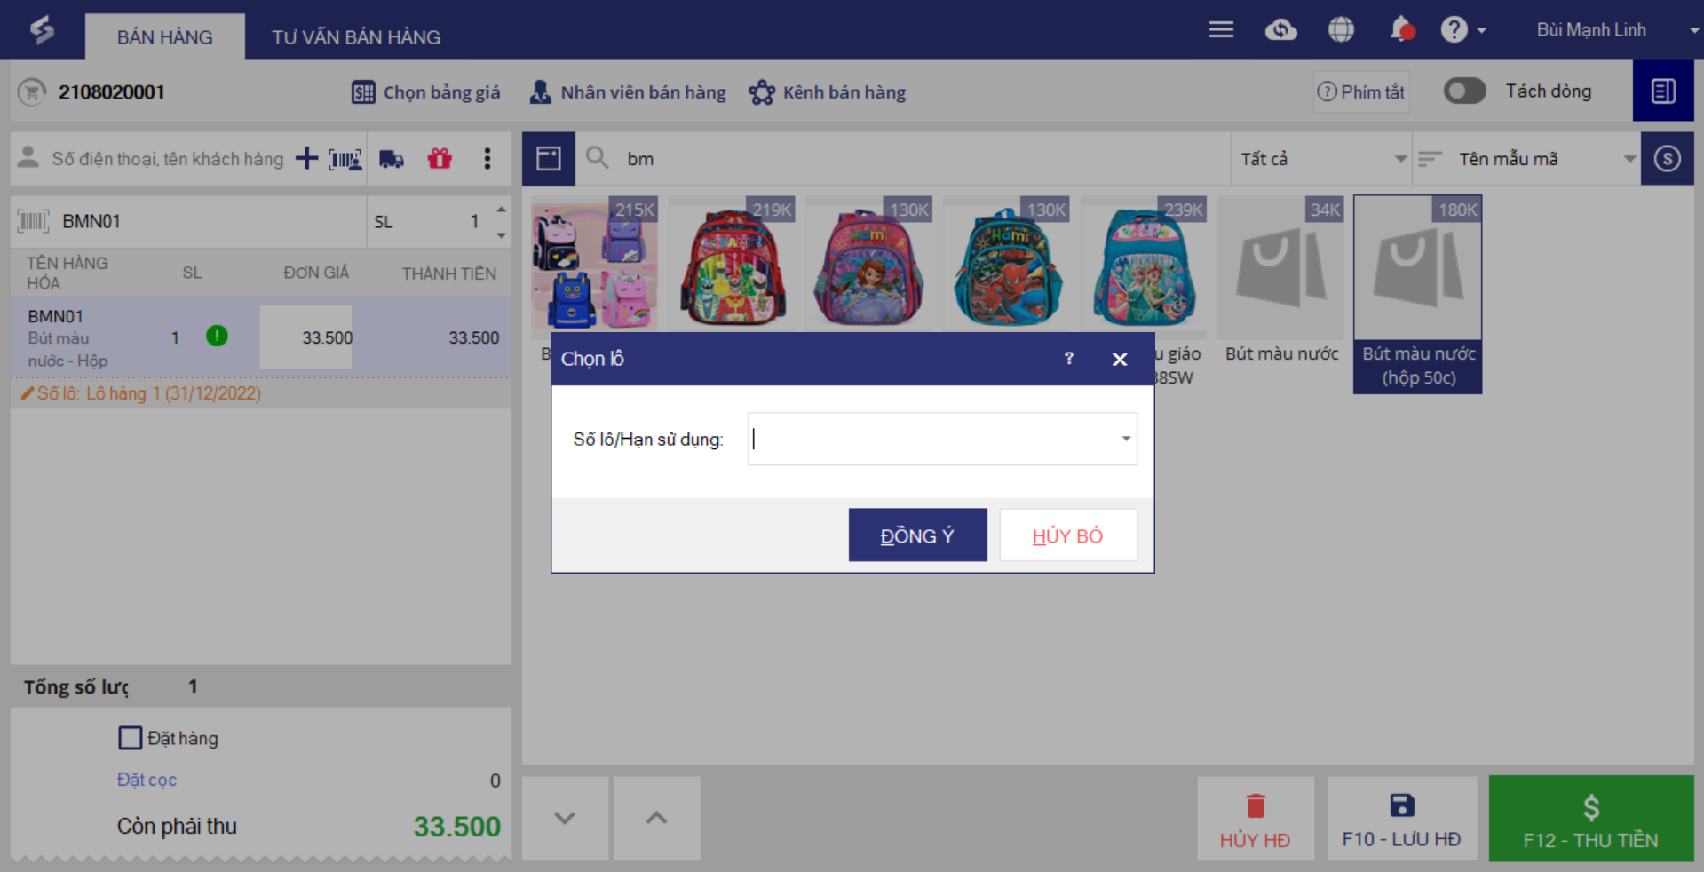Click the F12 - THU TIỀN button
1704x872 pixels.
point(1590,819)
